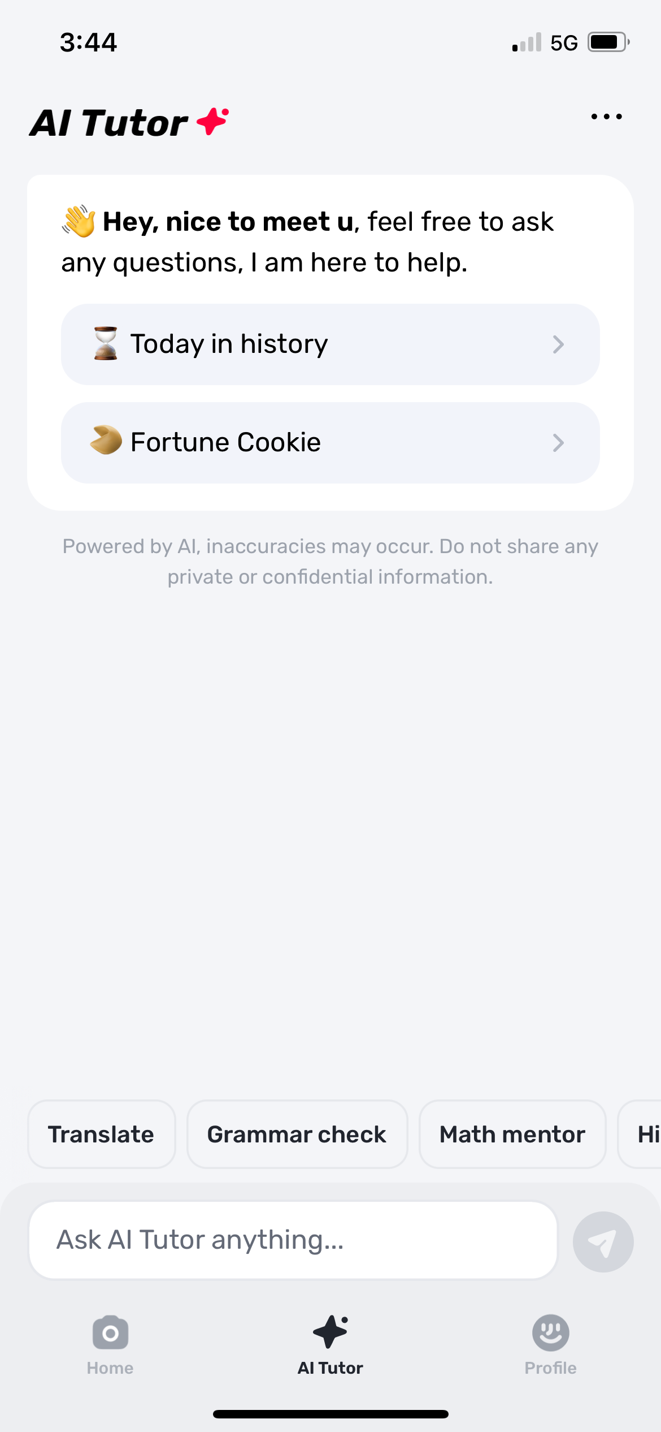Tap the paper plane send icon
The image size is (661, 1432).
pyautogui.click(x=603, y=1242)
